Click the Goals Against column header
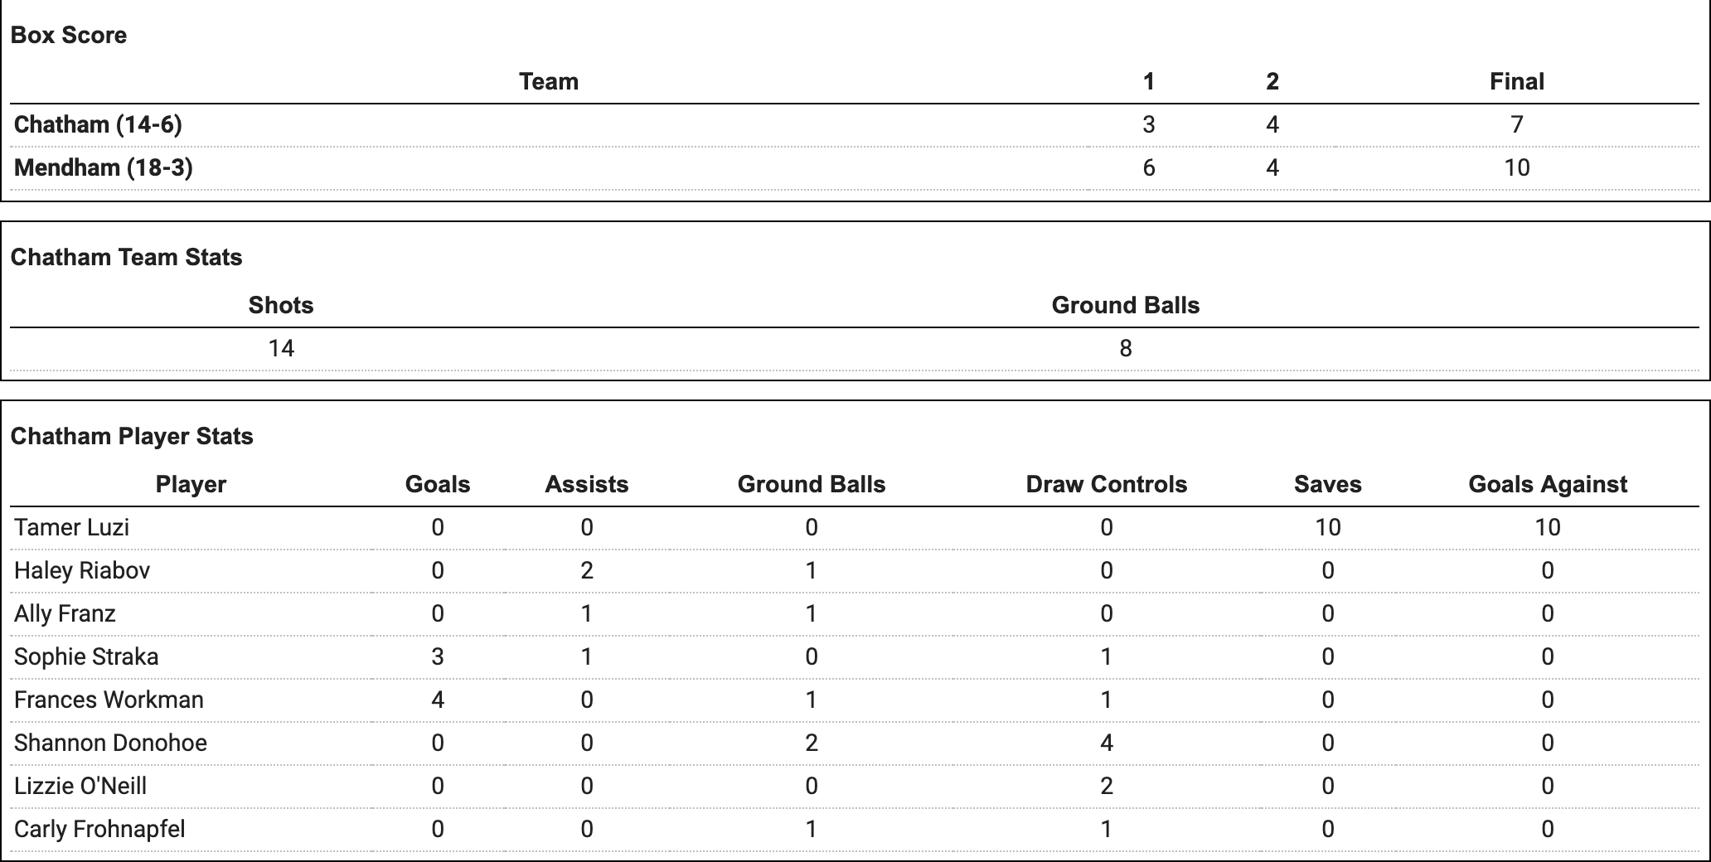Screen dimensions: 1711x862 pyautogui.click(x=1547, y=485)
